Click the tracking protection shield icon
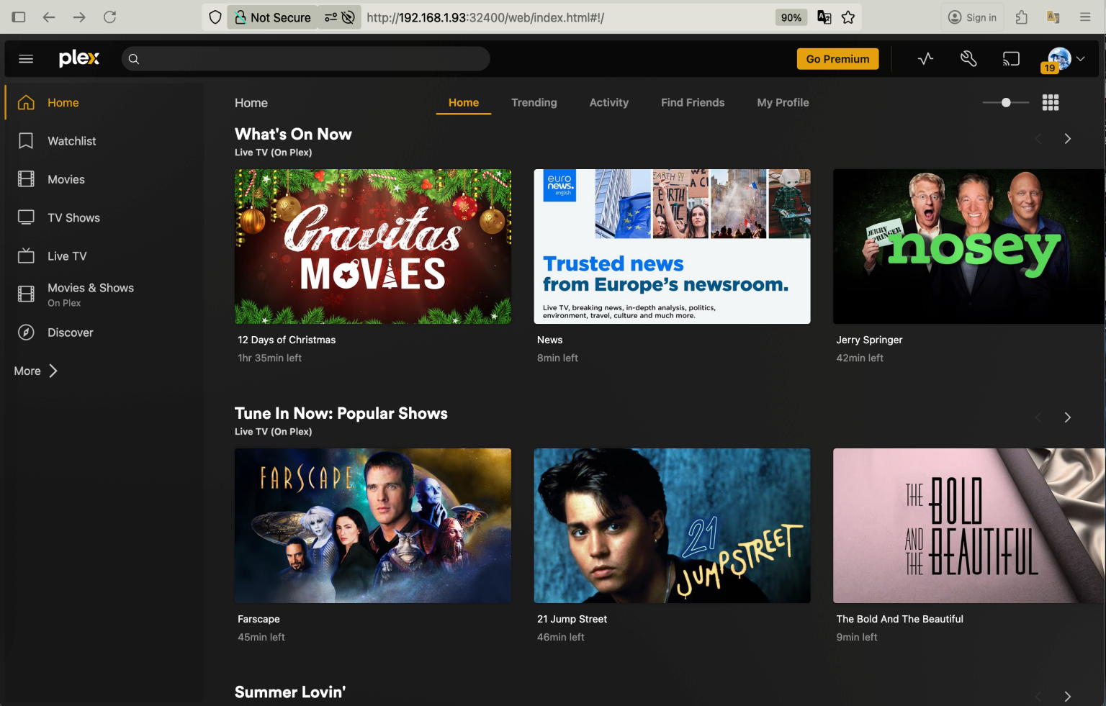The image size is (1106, 706). [x=215, y=17]
